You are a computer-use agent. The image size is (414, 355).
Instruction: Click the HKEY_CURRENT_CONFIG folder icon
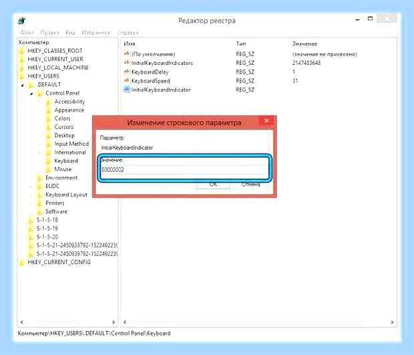[22, 263]
